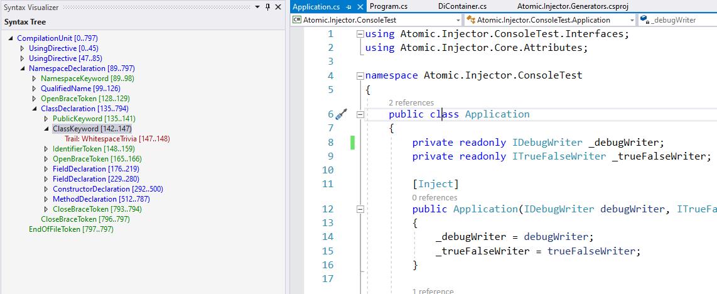
Task: Switch to the Application.cs tab
Action: coord(316,7)
